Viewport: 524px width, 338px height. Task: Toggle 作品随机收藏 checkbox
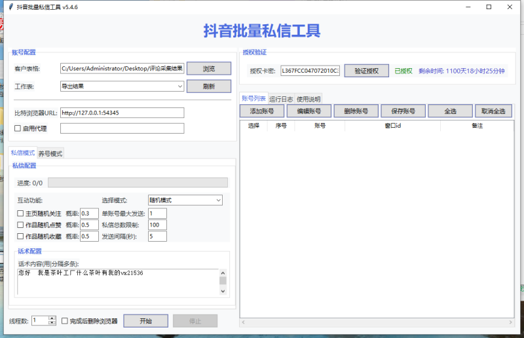[20, 236]
